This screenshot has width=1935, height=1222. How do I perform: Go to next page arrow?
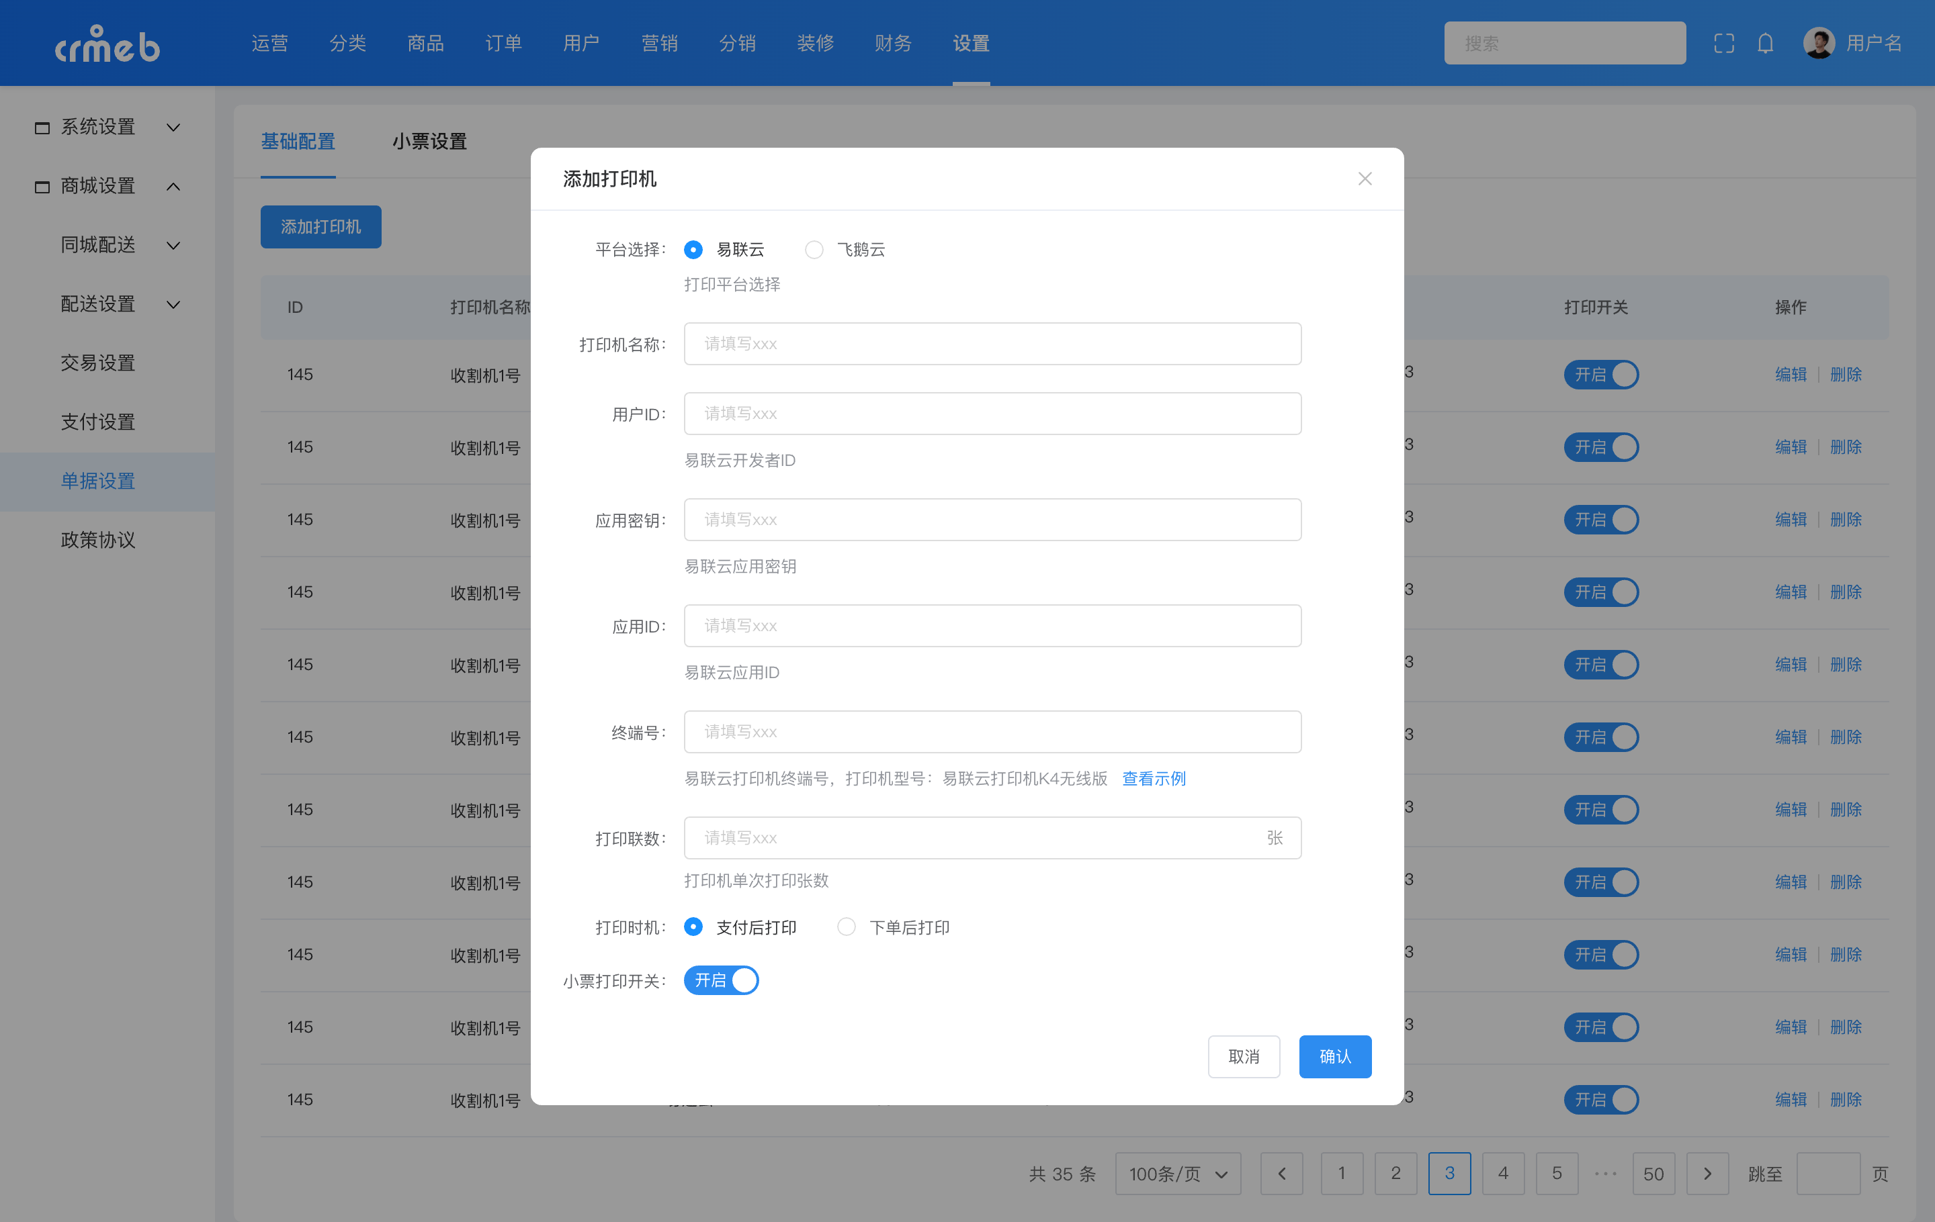pos(1707,1174)
